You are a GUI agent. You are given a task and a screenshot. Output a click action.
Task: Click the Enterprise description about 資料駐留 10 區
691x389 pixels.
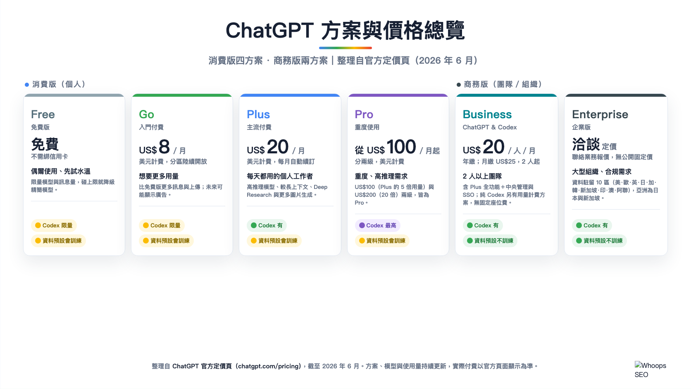(615, 190)
